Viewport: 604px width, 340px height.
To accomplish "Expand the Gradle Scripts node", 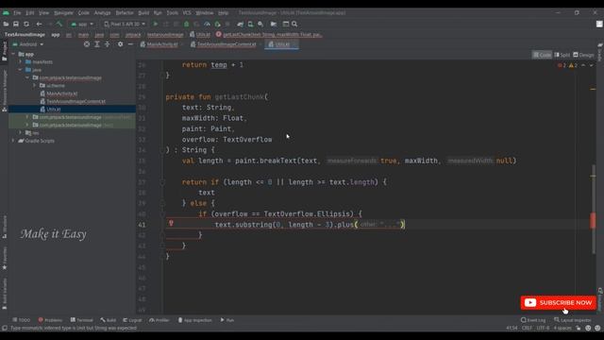I will coord(13,141).
